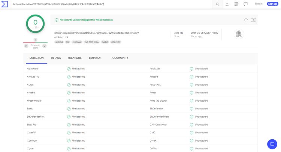Click the apk tag
Screen dimensions: 281x152
67,42
